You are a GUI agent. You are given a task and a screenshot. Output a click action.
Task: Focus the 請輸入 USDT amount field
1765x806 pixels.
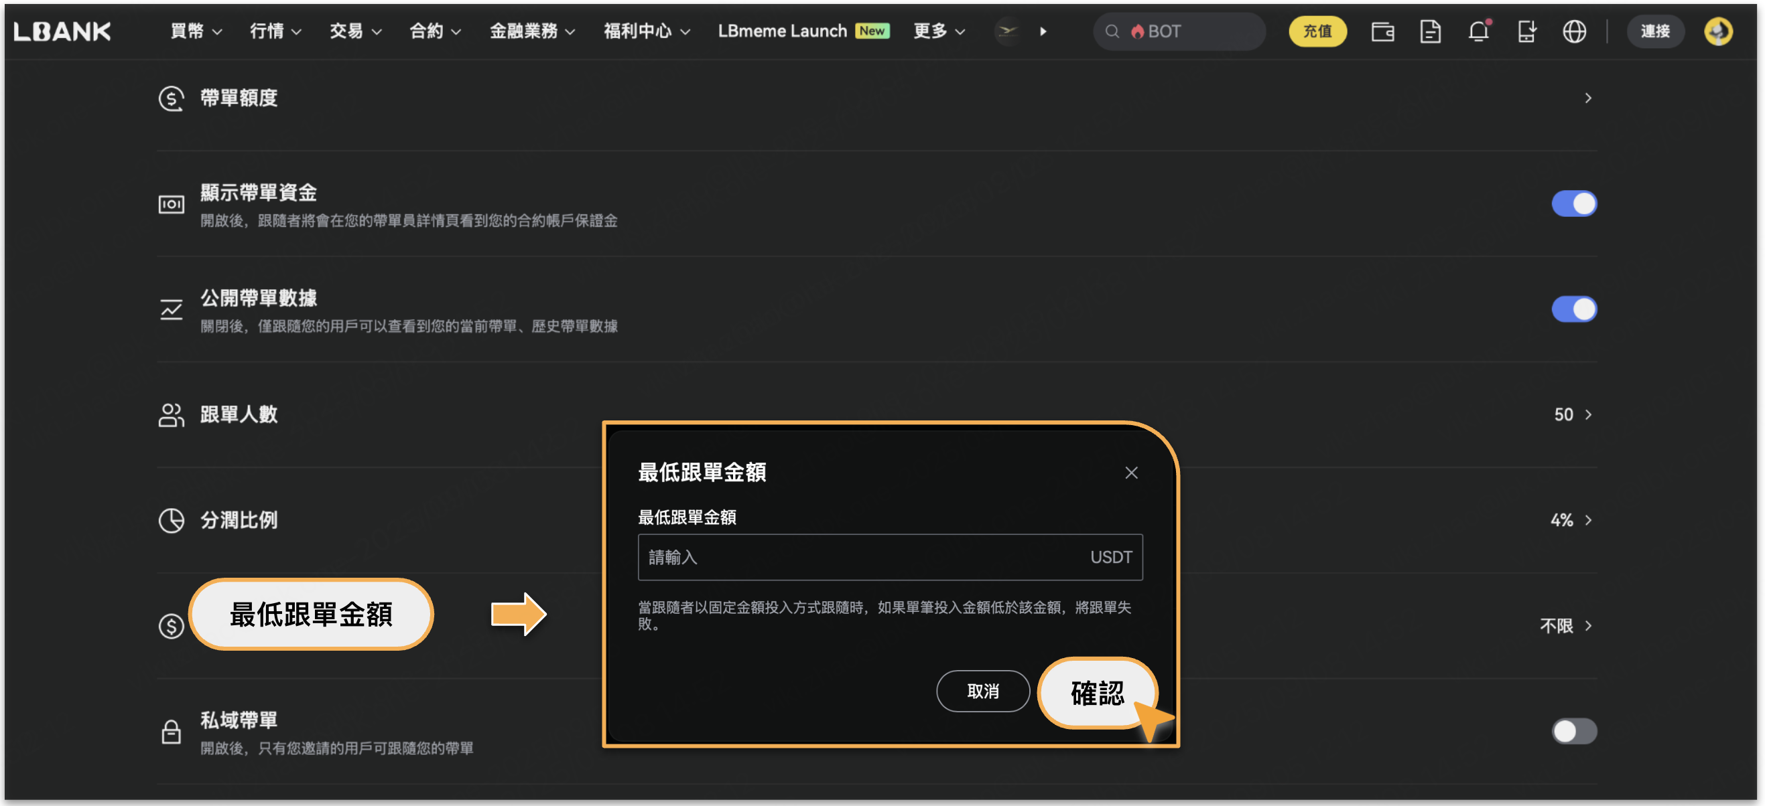(890, 558)
